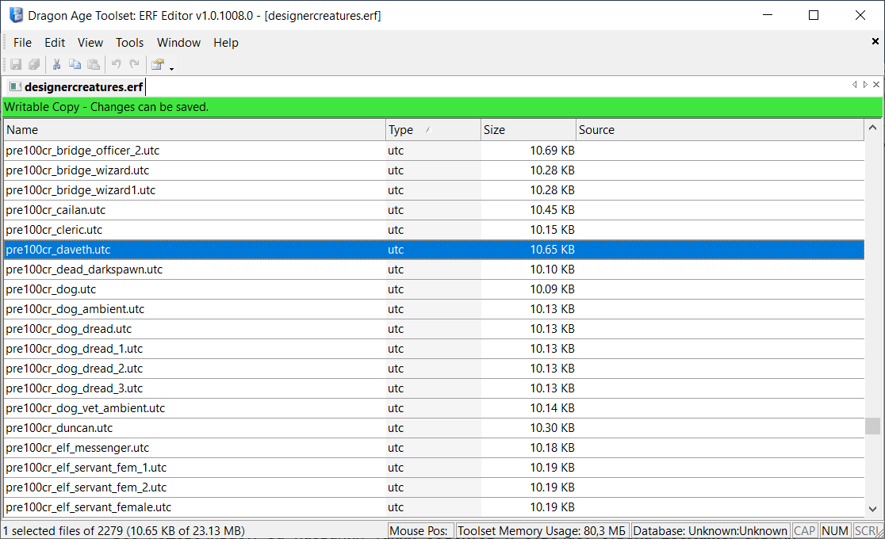Click the Undo arrow icon
The height and width of the screenshot is (539, 885).
coord(117,64)
